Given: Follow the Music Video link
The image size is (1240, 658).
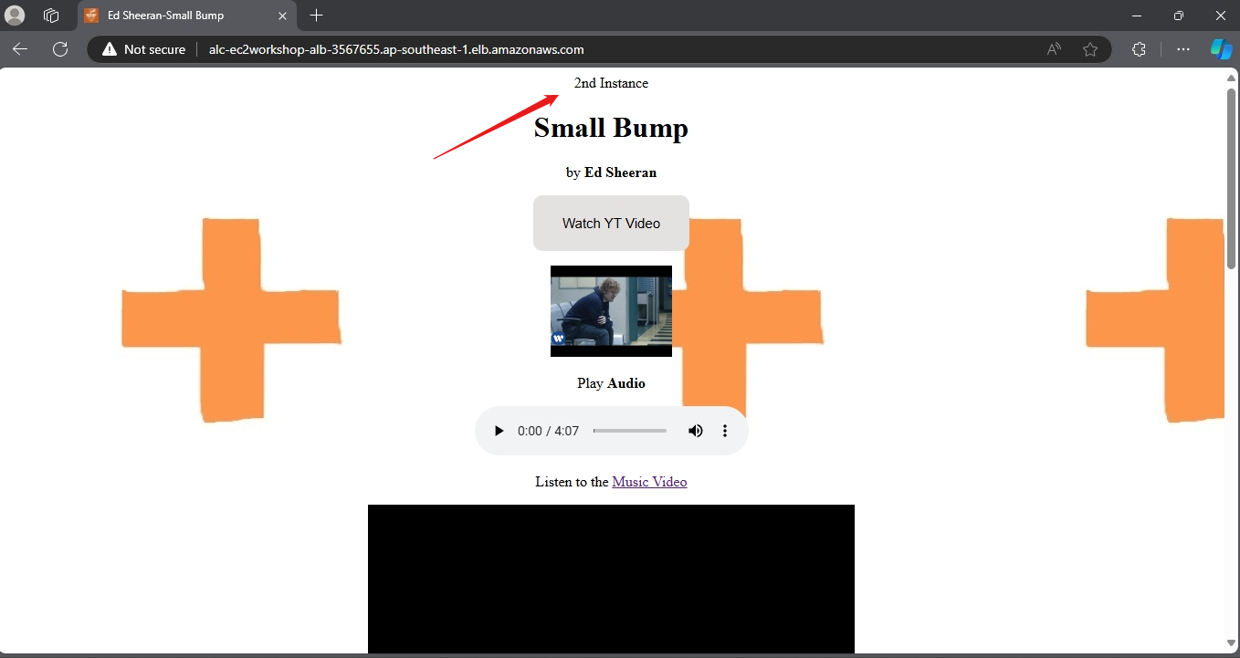Looking at the screenshot, I should [x=649, y=482].
